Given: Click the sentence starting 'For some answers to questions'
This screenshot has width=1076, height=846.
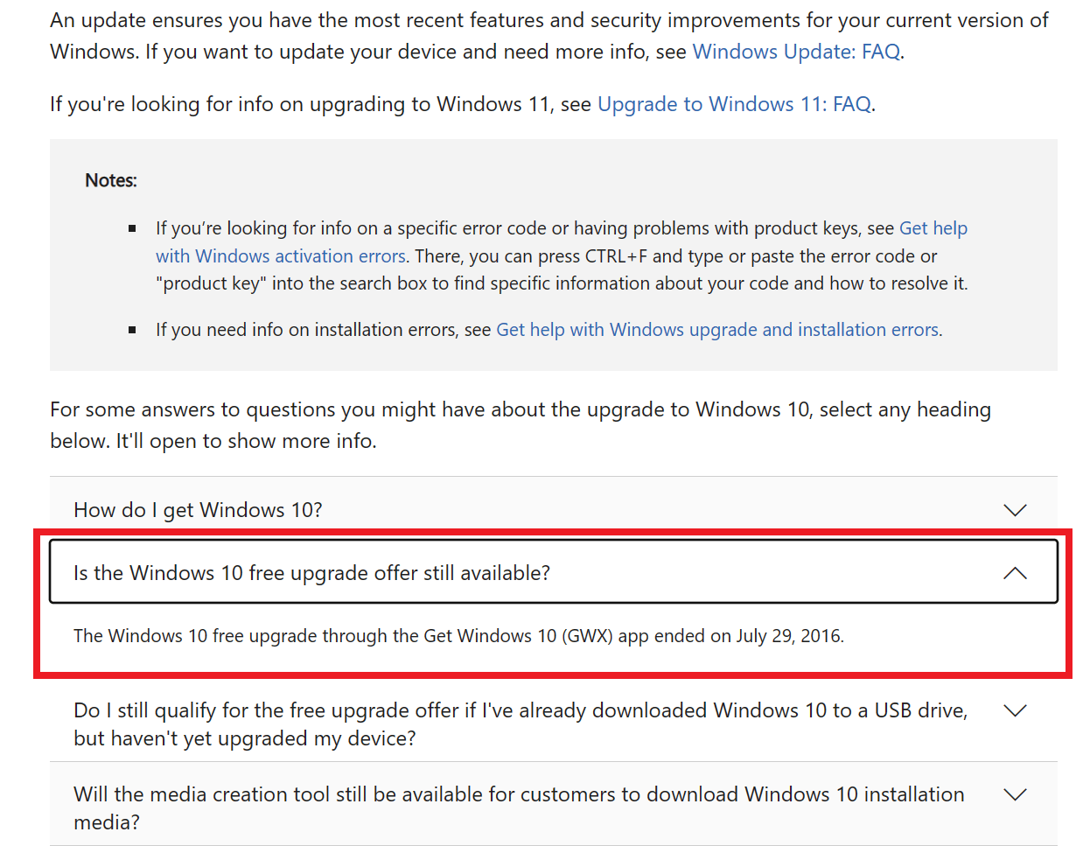Looking at the screenshot, I should pyautogui.click(x=521, y=425).
